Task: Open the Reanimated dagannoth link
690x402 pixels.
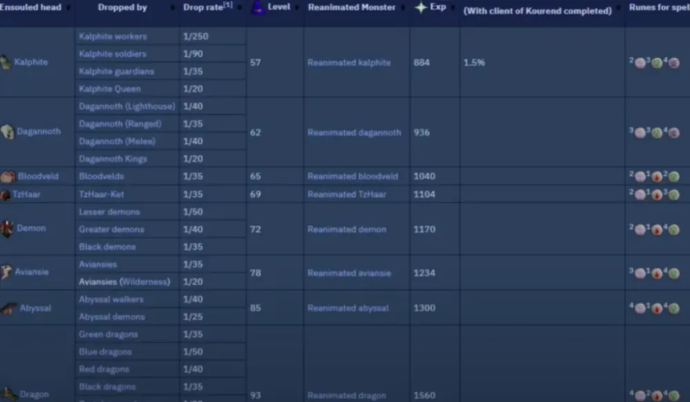Action: point(354,133)
